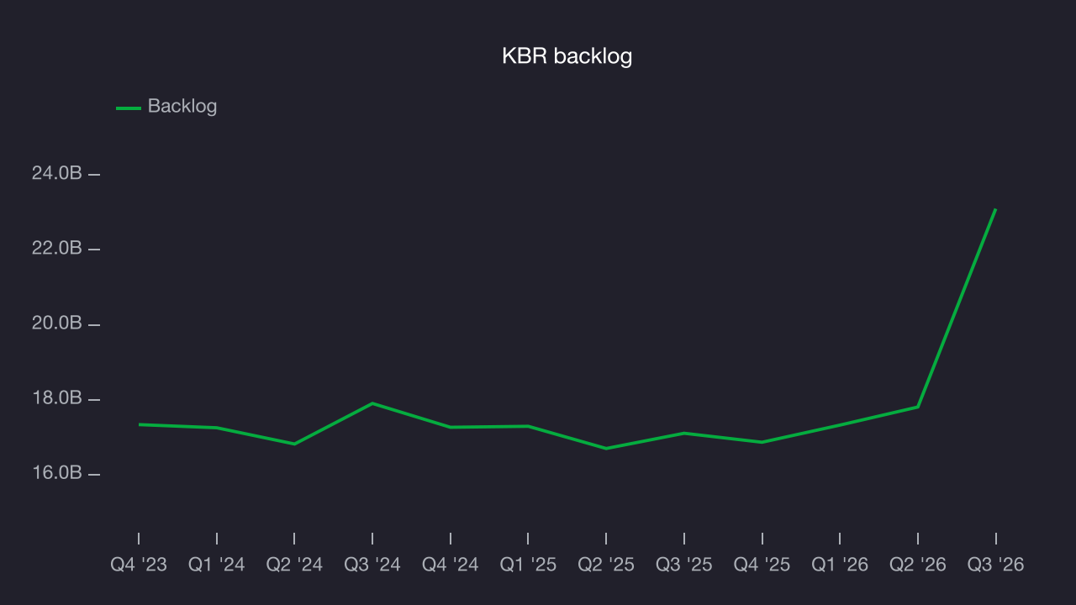Click the chart title KBR backlog
Image resolution: width=1076 pixels, height=605 pixels.
coord(567,56)
